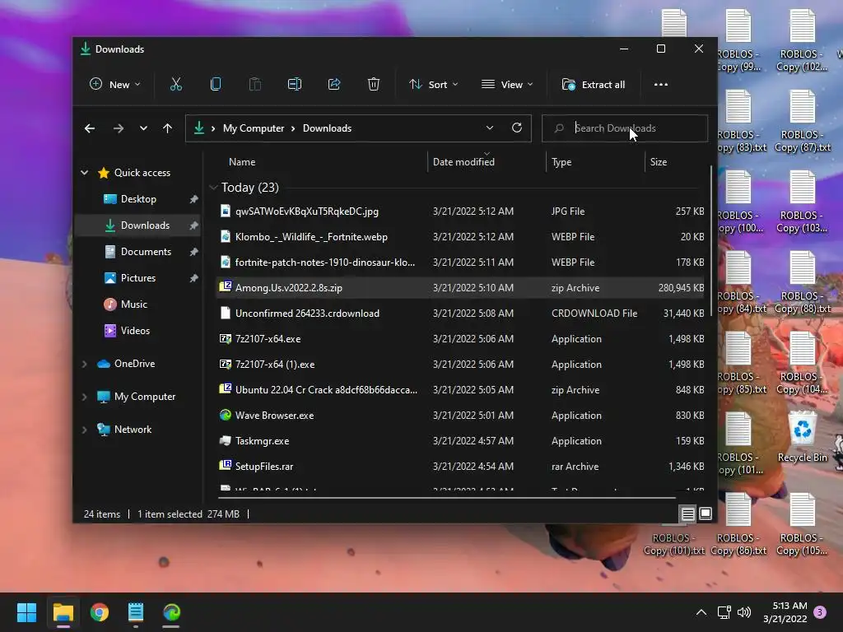Open the Sort options dropdown
Image resolution: width=843 pixels, height=632 pixels.
click(433, 85)
